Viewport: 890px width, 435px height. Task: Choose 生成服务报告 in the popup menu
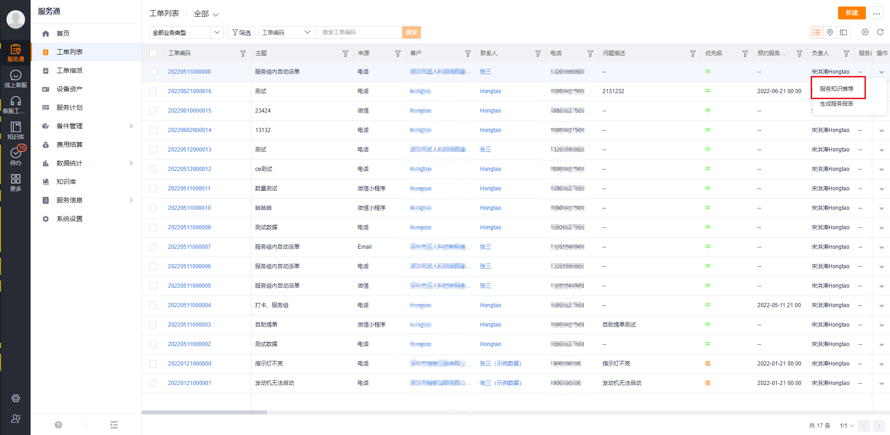[x=836, y=104]
